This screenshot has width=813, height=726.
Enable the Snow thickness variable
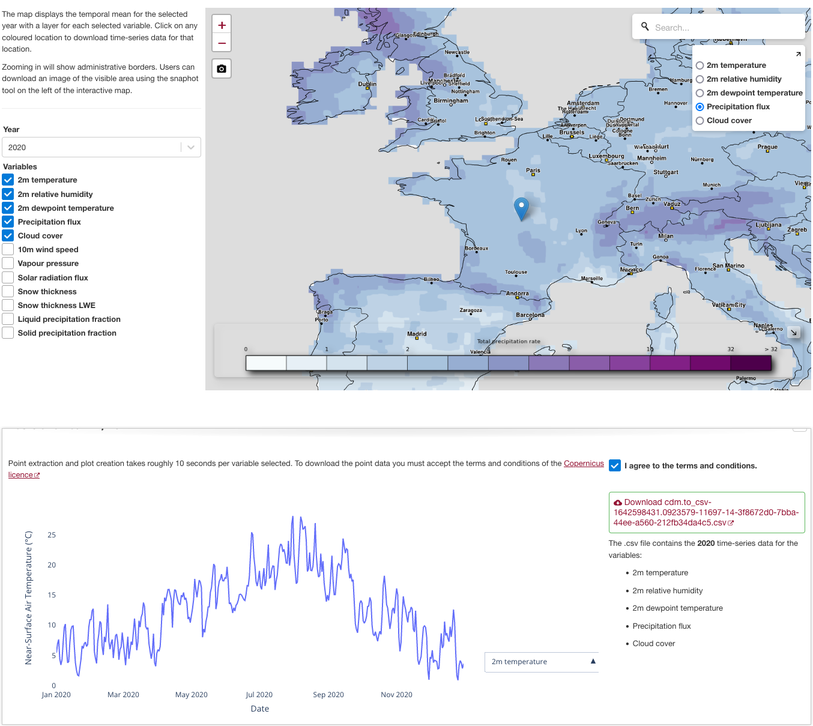(x=8, y=291)
